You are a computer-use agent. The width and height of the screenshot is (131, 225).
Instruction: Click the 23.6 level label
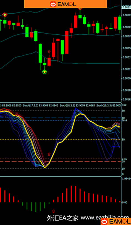click(x=124, y=159)
